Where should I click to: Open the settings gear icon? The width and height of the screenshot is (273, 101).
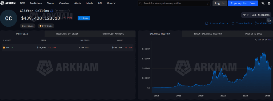point(269,3)
